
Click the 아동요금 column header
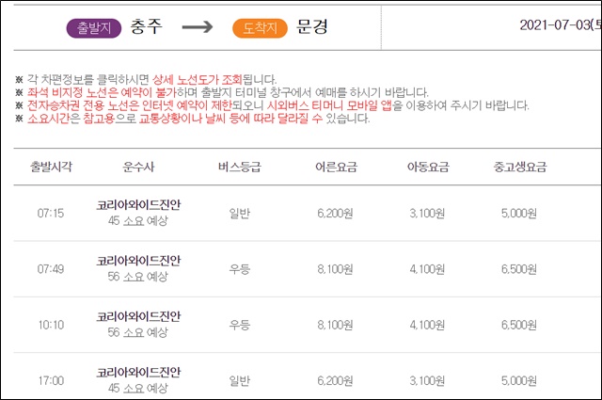coord(428,167)
